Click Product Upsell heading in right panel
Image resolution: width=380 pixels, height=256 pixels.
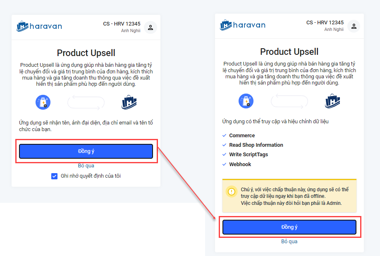click(x=289, y=52)
